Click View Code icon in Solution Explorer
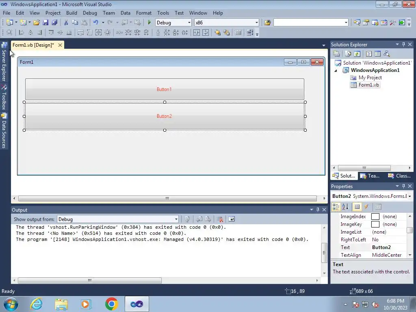Screen dimensions: 416x312 pos(369,54)
